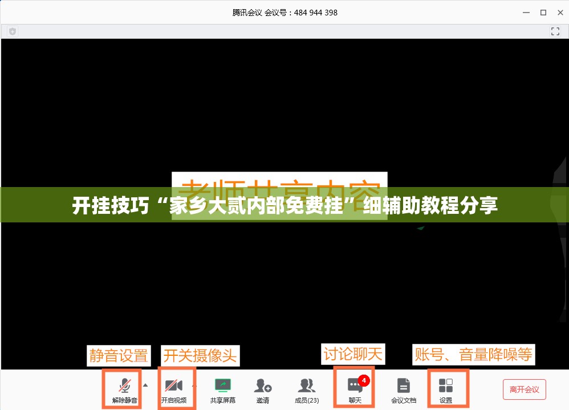Turn on the camera (开启视频)
The width and height of the screenshot is (569, 410).
click(x=174, y=390)
